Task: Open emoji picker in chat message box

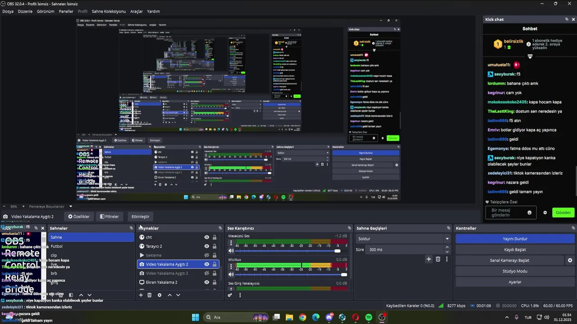Action: coord(530,212)
